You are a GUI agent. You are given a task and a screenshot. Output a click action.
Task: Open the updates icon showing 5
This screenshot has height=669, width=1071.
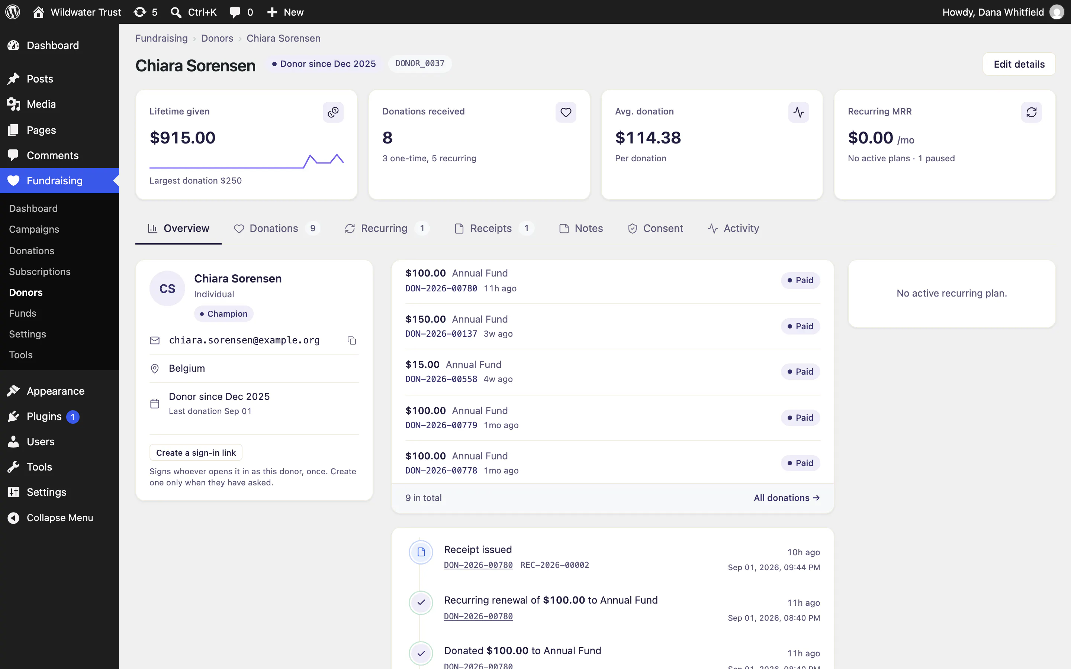pyautogui.click(x=140, y=12)
